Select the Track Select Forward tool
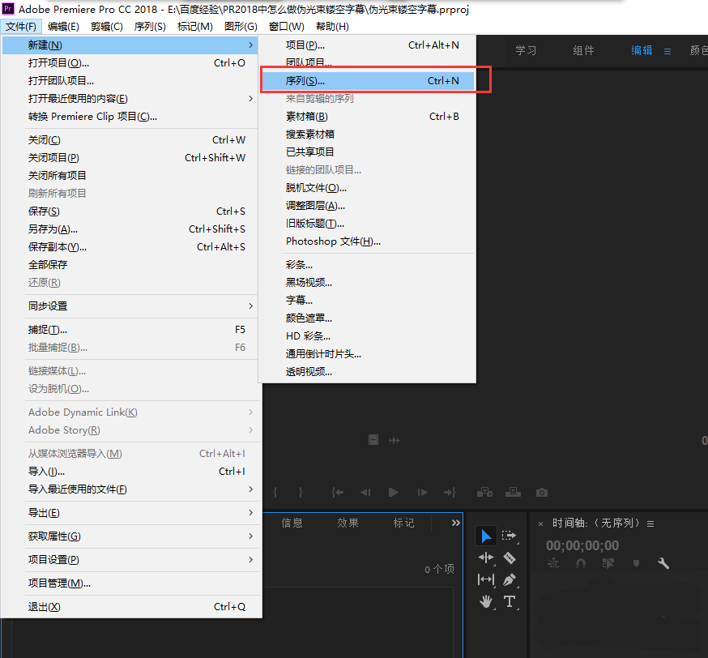Viewport: 708px width, 658px height. (509, 536)
